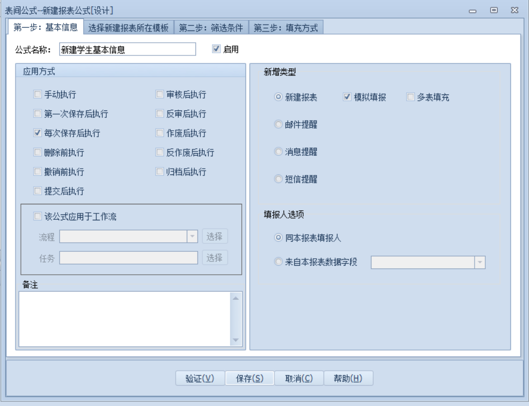Open the 流程 dropdown list
The width and height of the screenshot is (529, 406).
pos(192,236)
